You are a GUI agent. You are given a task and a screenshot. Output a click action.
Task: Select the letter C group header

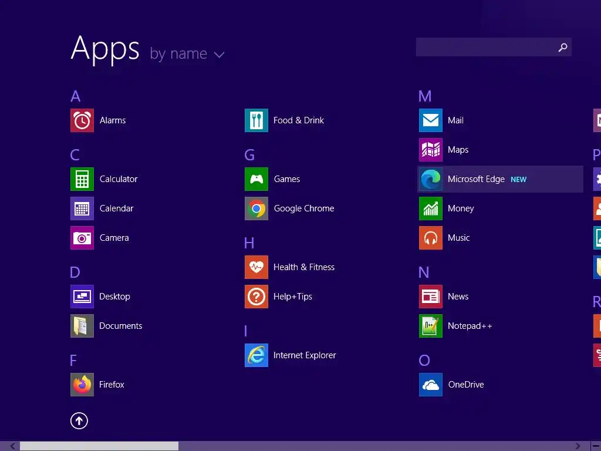coord(75,155)
